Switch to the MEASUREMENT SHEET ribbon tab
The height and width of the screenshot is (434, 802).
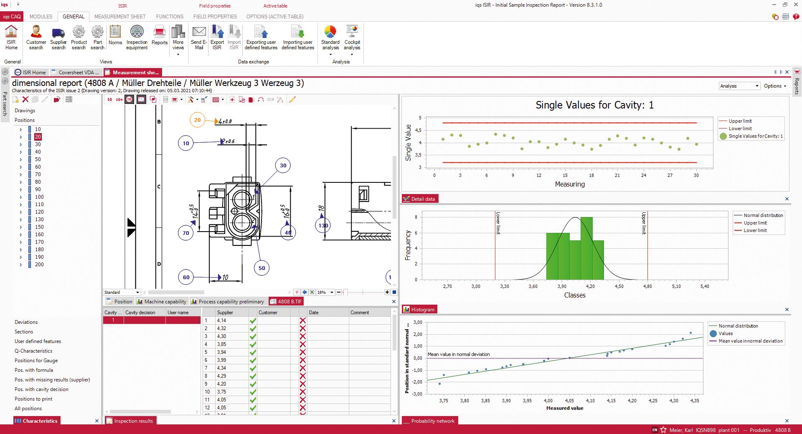(120, 17)
